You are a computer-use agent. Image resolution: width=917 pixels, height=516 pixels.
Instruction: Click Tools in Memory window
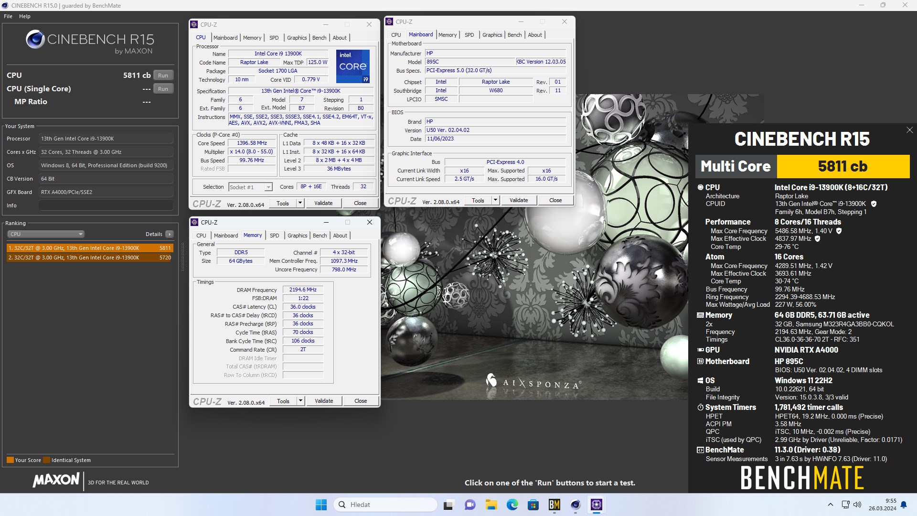[283, 401]
